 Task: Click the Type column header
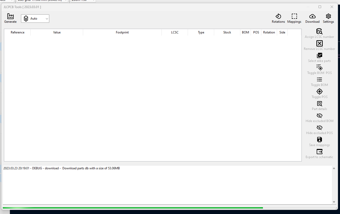201,32
